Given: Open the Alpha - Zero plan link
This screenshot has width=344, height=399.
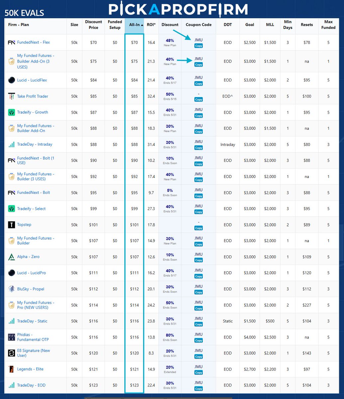Looking at the screenshot, I should tap(28, 257).
